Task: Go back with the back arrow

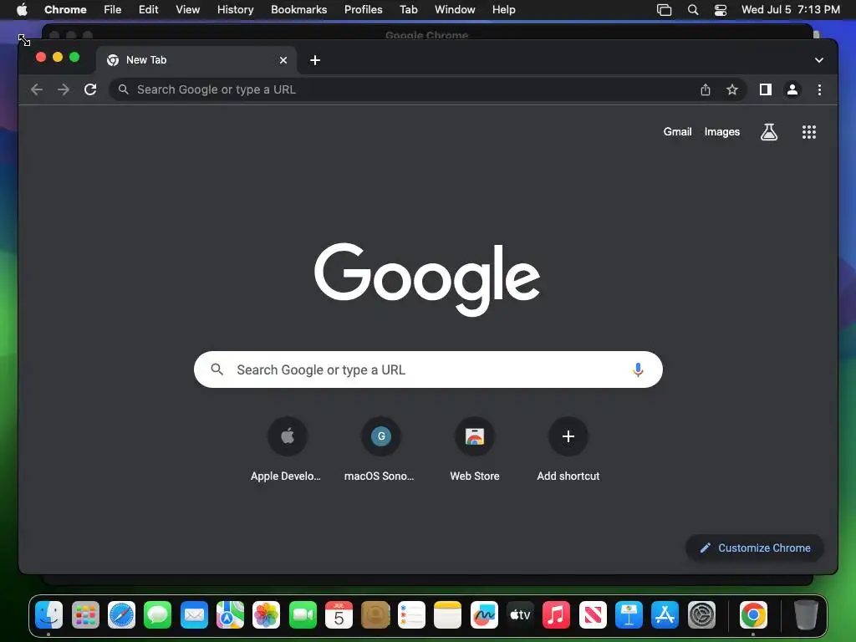Action: point(37,89)
